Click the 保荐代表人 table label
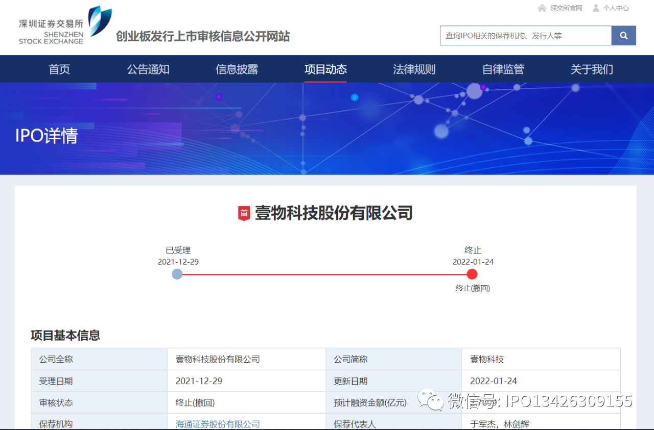The width and height of the screenshot is (654, 430). pos(355,424)
